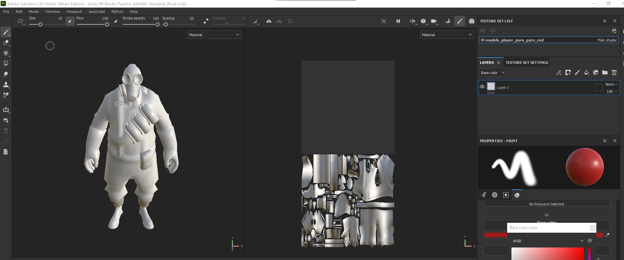Click the camera screenshot icon in top toolbar
This screenshot has width=624, height=260.
tap(472, 21)
